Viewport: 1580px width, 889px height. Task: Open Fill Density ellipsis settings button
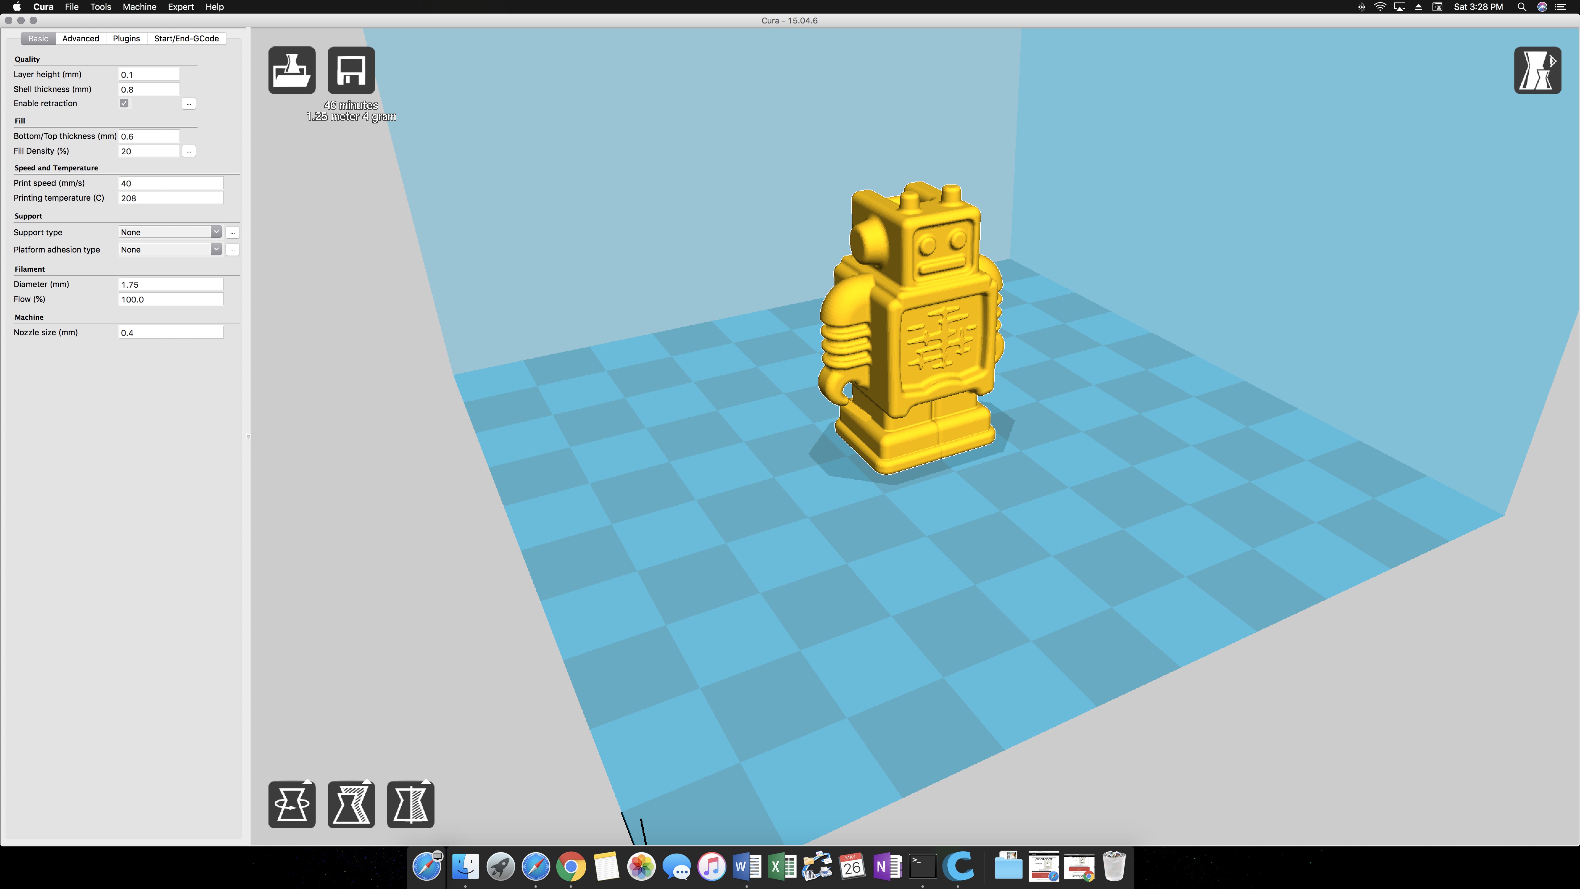(189, 151)
